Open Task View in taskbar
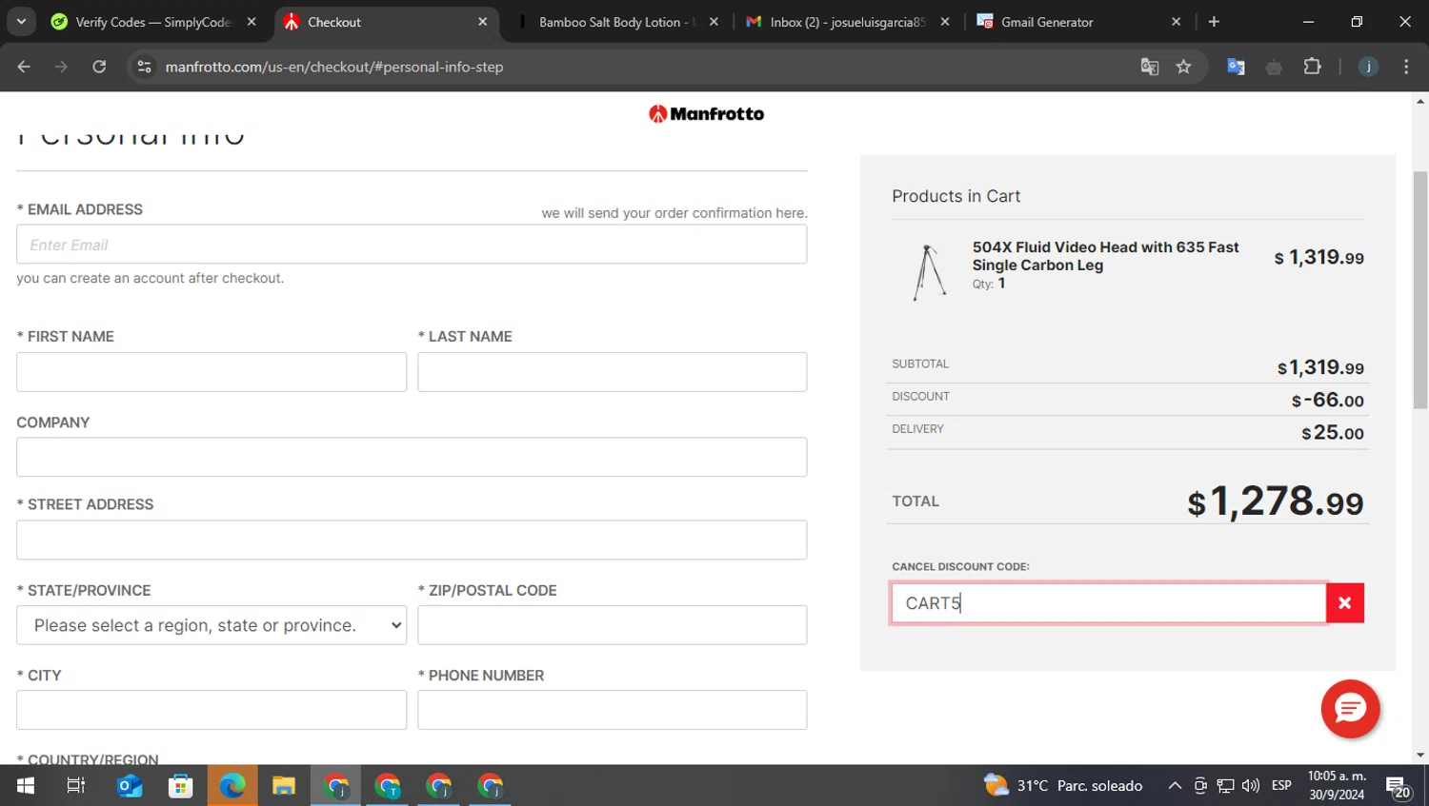The image size is (1429, 806). click(x=76, y=785)
